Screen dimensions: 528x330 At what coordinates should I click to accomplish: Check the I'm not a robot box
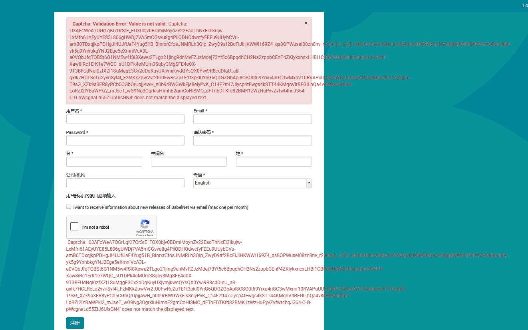[x=74, y=227]
